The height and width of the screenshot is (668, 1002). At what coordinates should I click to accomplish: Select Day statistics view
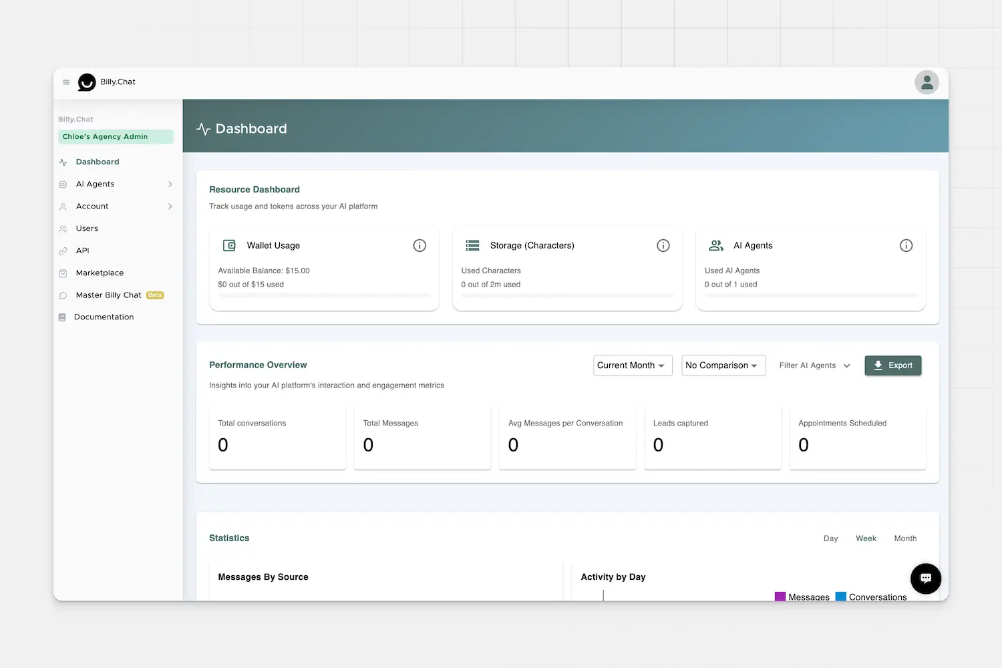(830, 538)
